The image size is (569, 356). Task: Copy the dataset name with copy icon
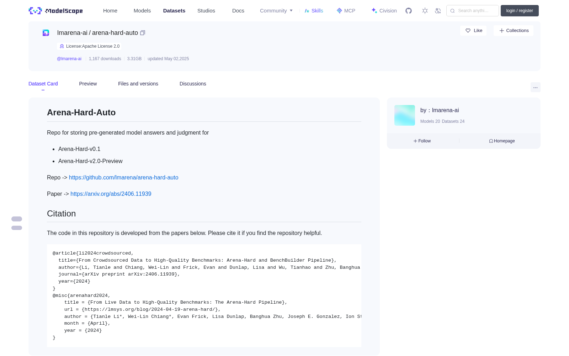click(x=143, y=33)
